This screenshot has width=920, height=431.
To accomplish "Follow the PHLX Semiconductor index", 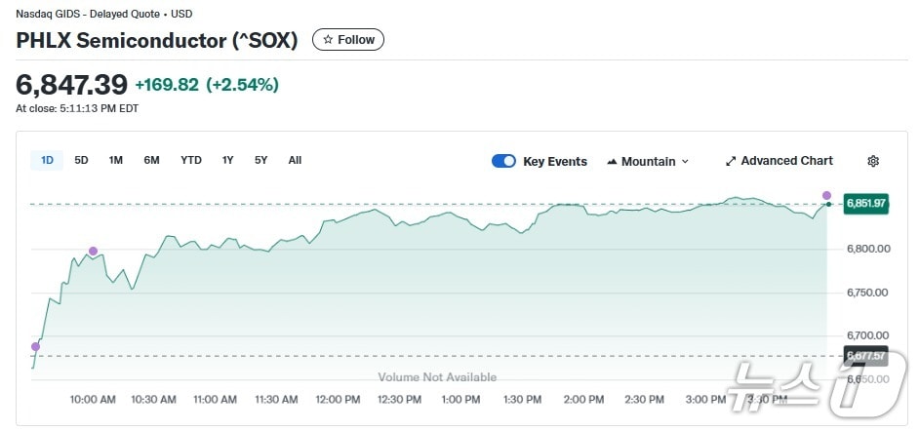I will (x=348, y=40).
